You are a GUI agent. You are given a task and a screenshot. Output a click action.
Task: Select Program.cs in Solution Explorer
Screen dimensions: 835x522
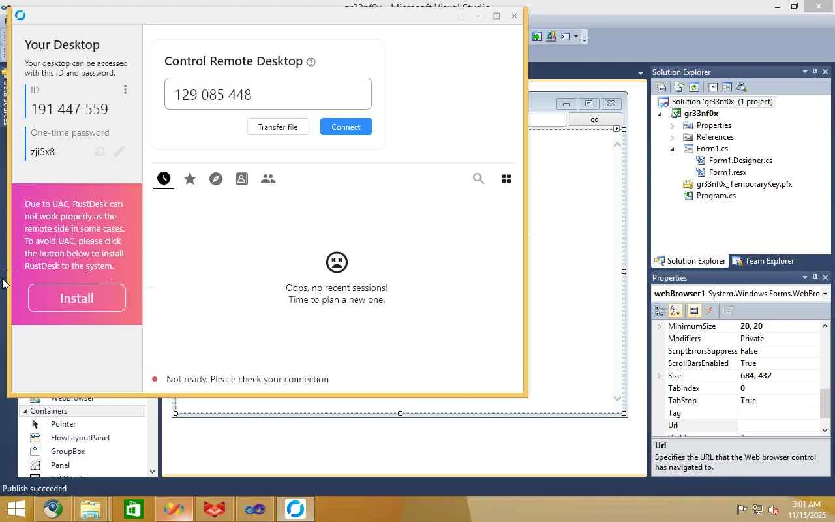click(x=716, y=196)
